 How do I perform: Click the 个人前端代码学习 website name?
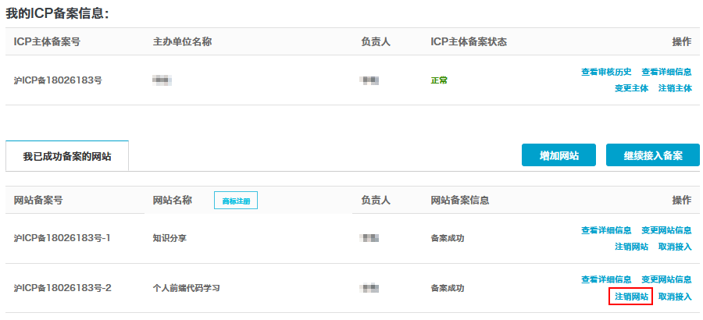click(186, 288)
